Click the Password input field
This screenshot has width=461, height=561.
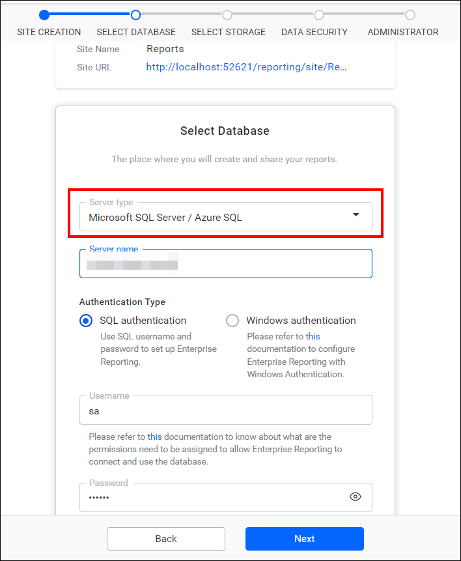226,497
